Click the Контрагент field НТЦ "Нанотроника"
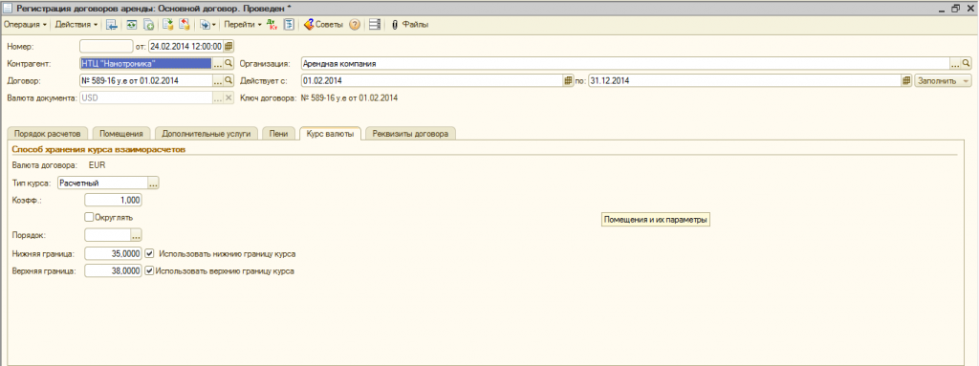 coord(146,63)
